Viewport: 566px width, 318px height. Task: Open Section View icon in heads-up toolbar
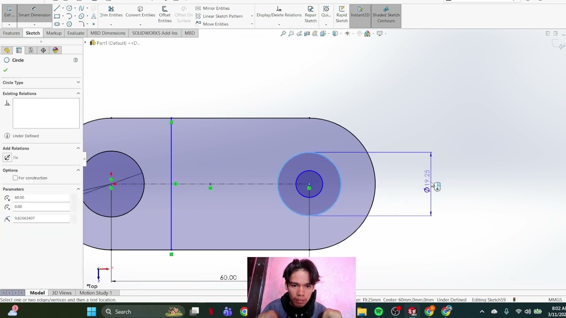[x=307, y=34]
